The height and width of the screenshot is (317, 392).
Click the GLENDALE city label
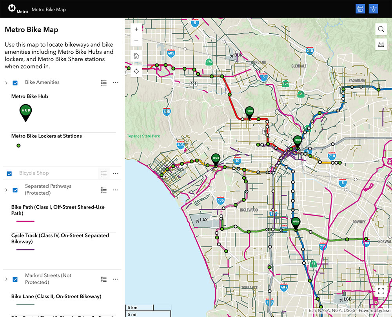pos(299,66)
